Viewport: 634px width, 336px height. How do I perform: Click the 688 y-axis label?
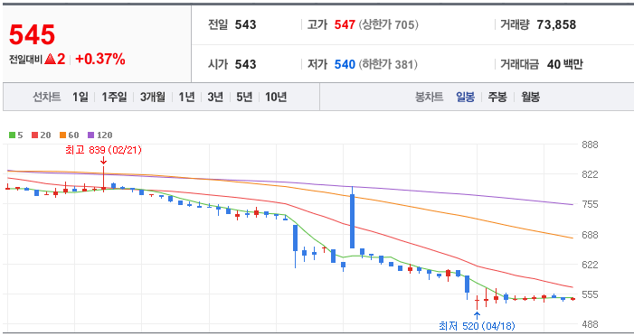[x=590, y=235]
